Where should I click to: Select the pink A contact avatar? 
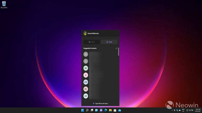[86, 75]
